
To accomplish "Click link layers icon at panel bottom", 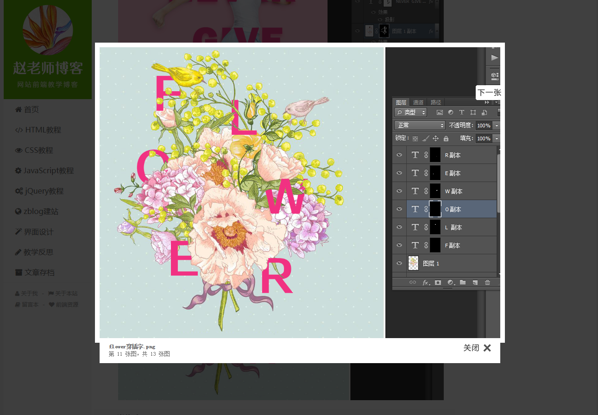I will click(x=412, y=283).
